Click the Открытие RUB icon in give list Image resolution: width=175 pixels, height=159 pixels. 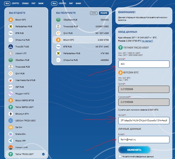tap(11, 40)
